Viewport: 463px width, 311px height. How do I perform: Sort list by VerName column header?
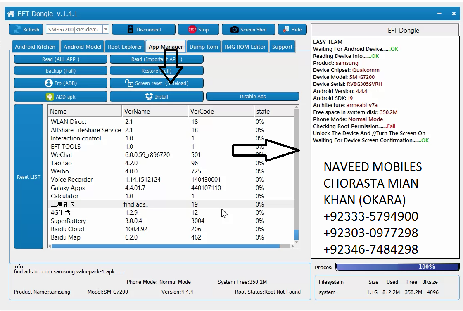[x=155, y=112]
